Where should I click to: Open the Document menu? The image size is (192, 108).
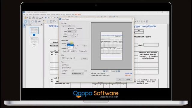[x=35, y=15]
